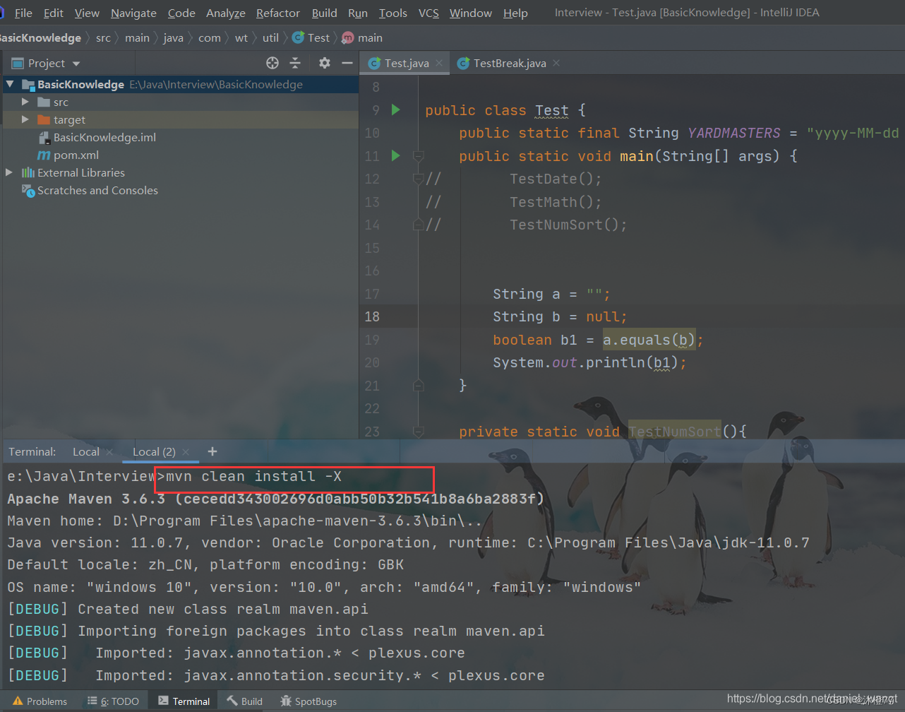Click the collapse all icon in Project panel
The image size is (905, 712).
coord(296,63)
